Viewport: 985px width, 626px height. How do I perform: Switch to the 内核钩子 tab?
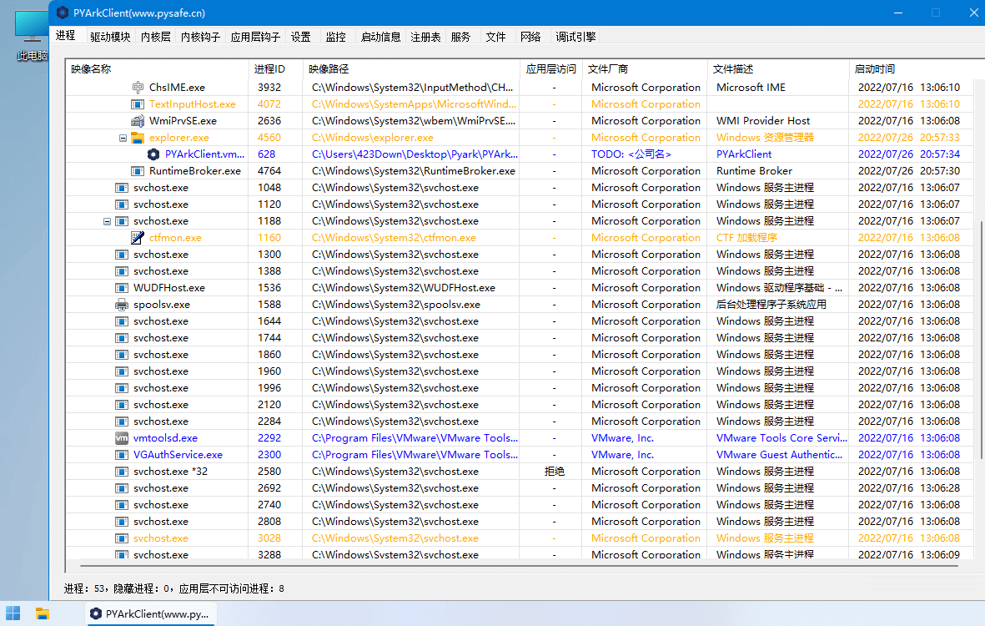200,37
